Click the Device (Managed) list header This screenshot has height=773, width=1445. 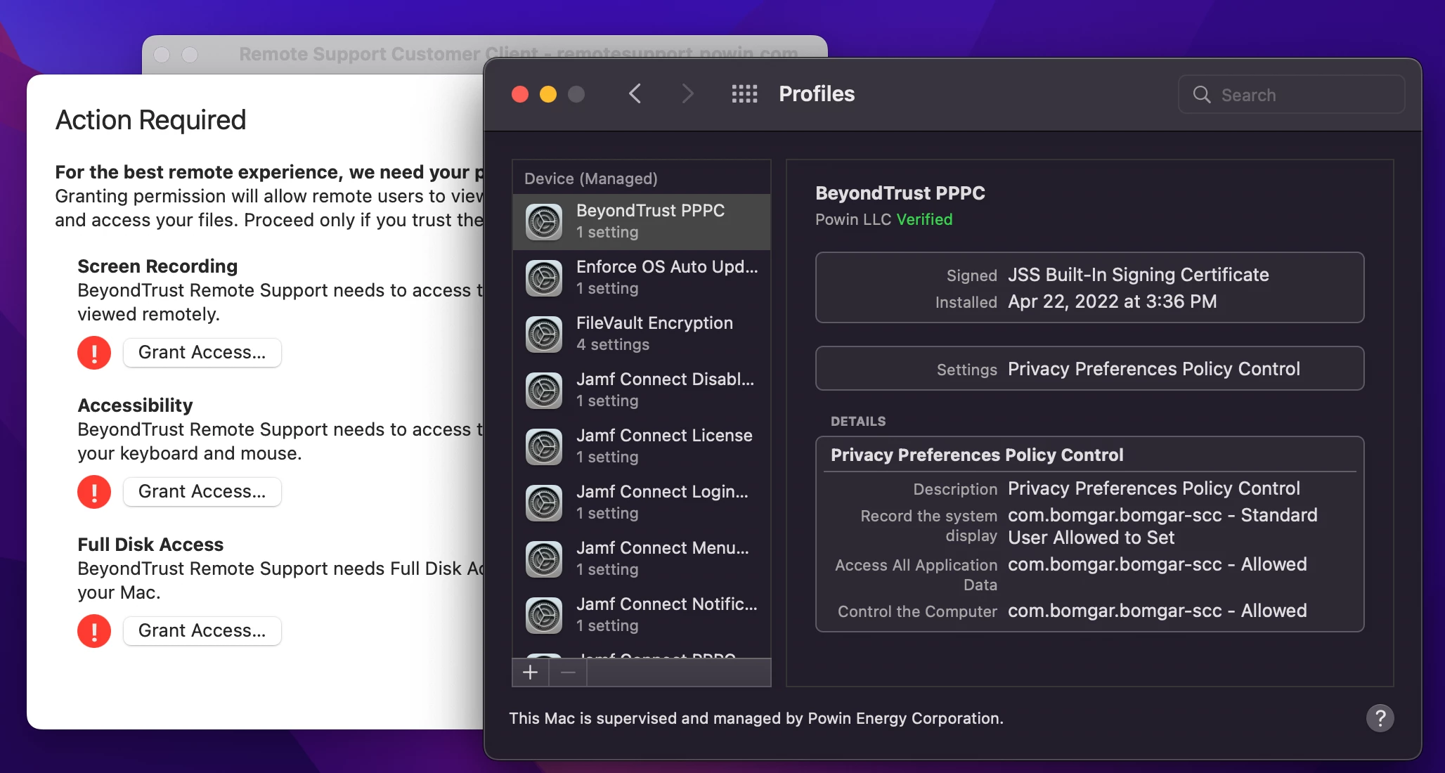591,178
